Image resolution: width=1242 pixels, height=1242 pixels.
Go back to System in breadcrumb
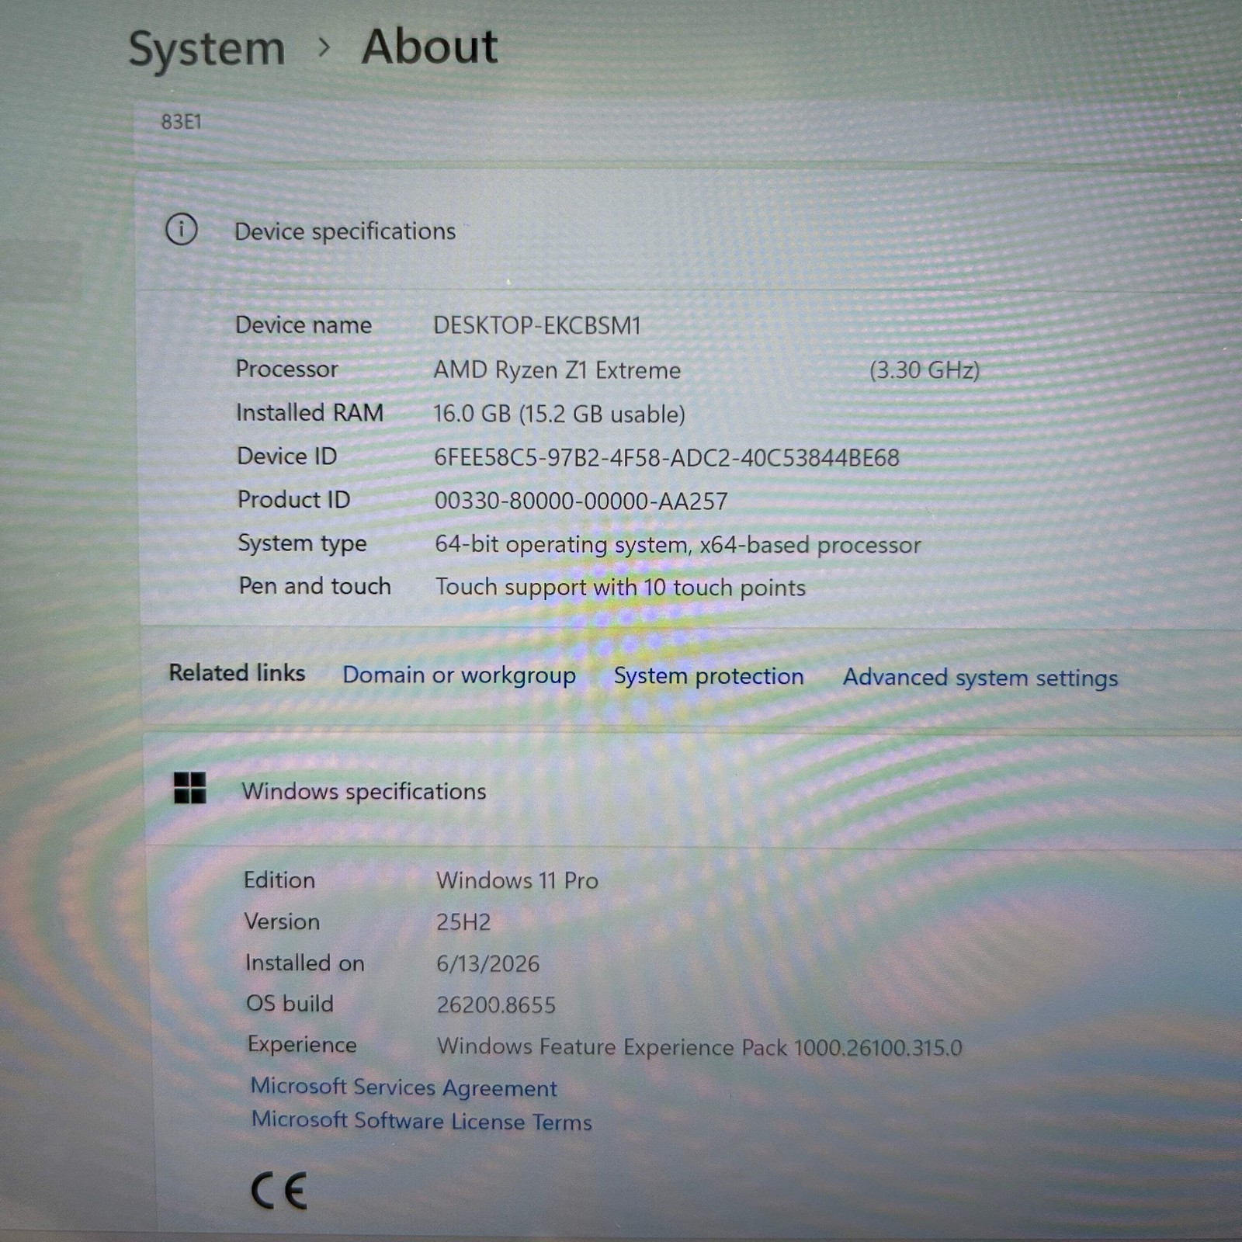click(206, 48)
